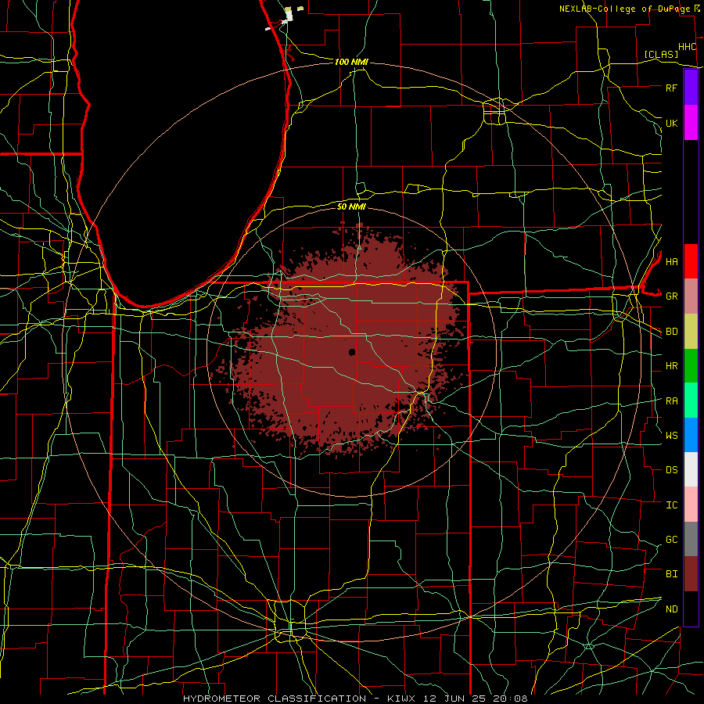Screen dimensions: 704x704
Task: Click the WS blue legend swatch
Action: click(x=691, y=435)
